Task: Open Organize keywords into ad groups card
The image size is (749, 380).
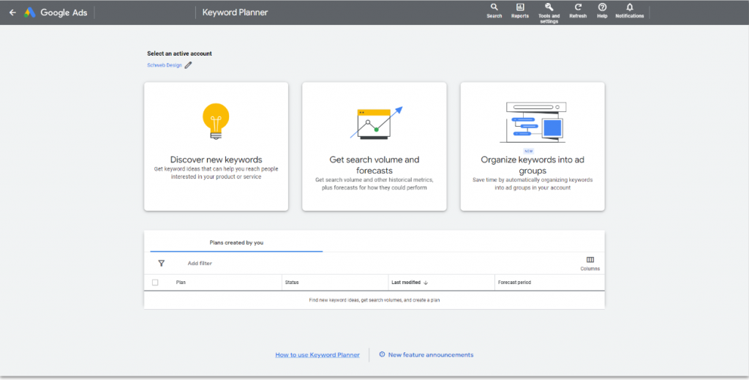Action: [532, 146]
